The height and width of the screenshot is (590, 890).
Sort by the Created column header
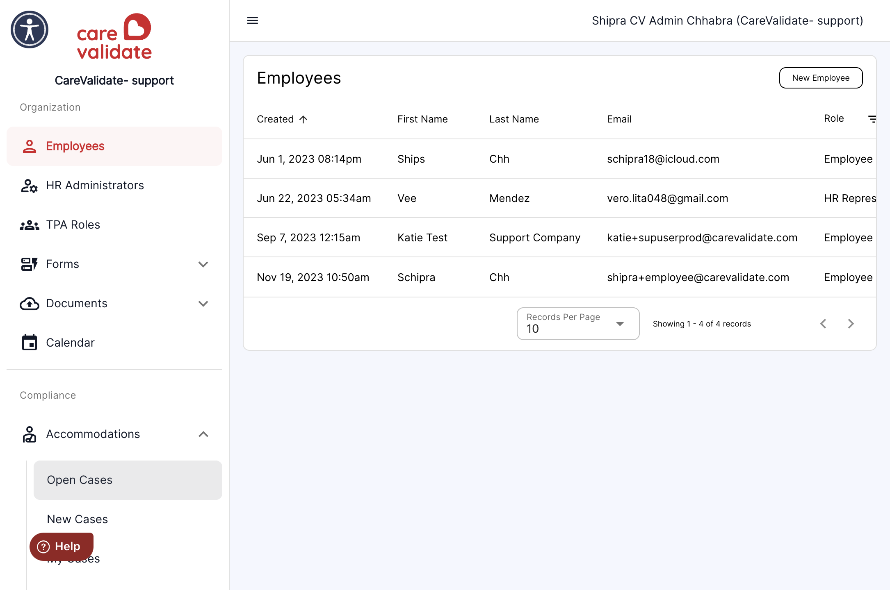275,119
